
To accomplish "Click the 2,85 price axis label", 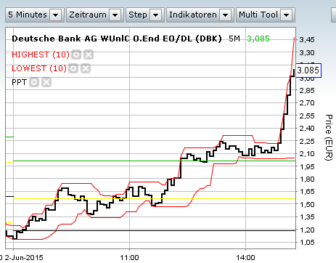I will coord(307,90).
